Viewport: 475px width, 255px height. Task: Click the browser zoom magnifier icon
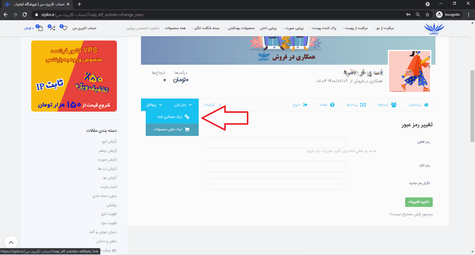point(418,15)
